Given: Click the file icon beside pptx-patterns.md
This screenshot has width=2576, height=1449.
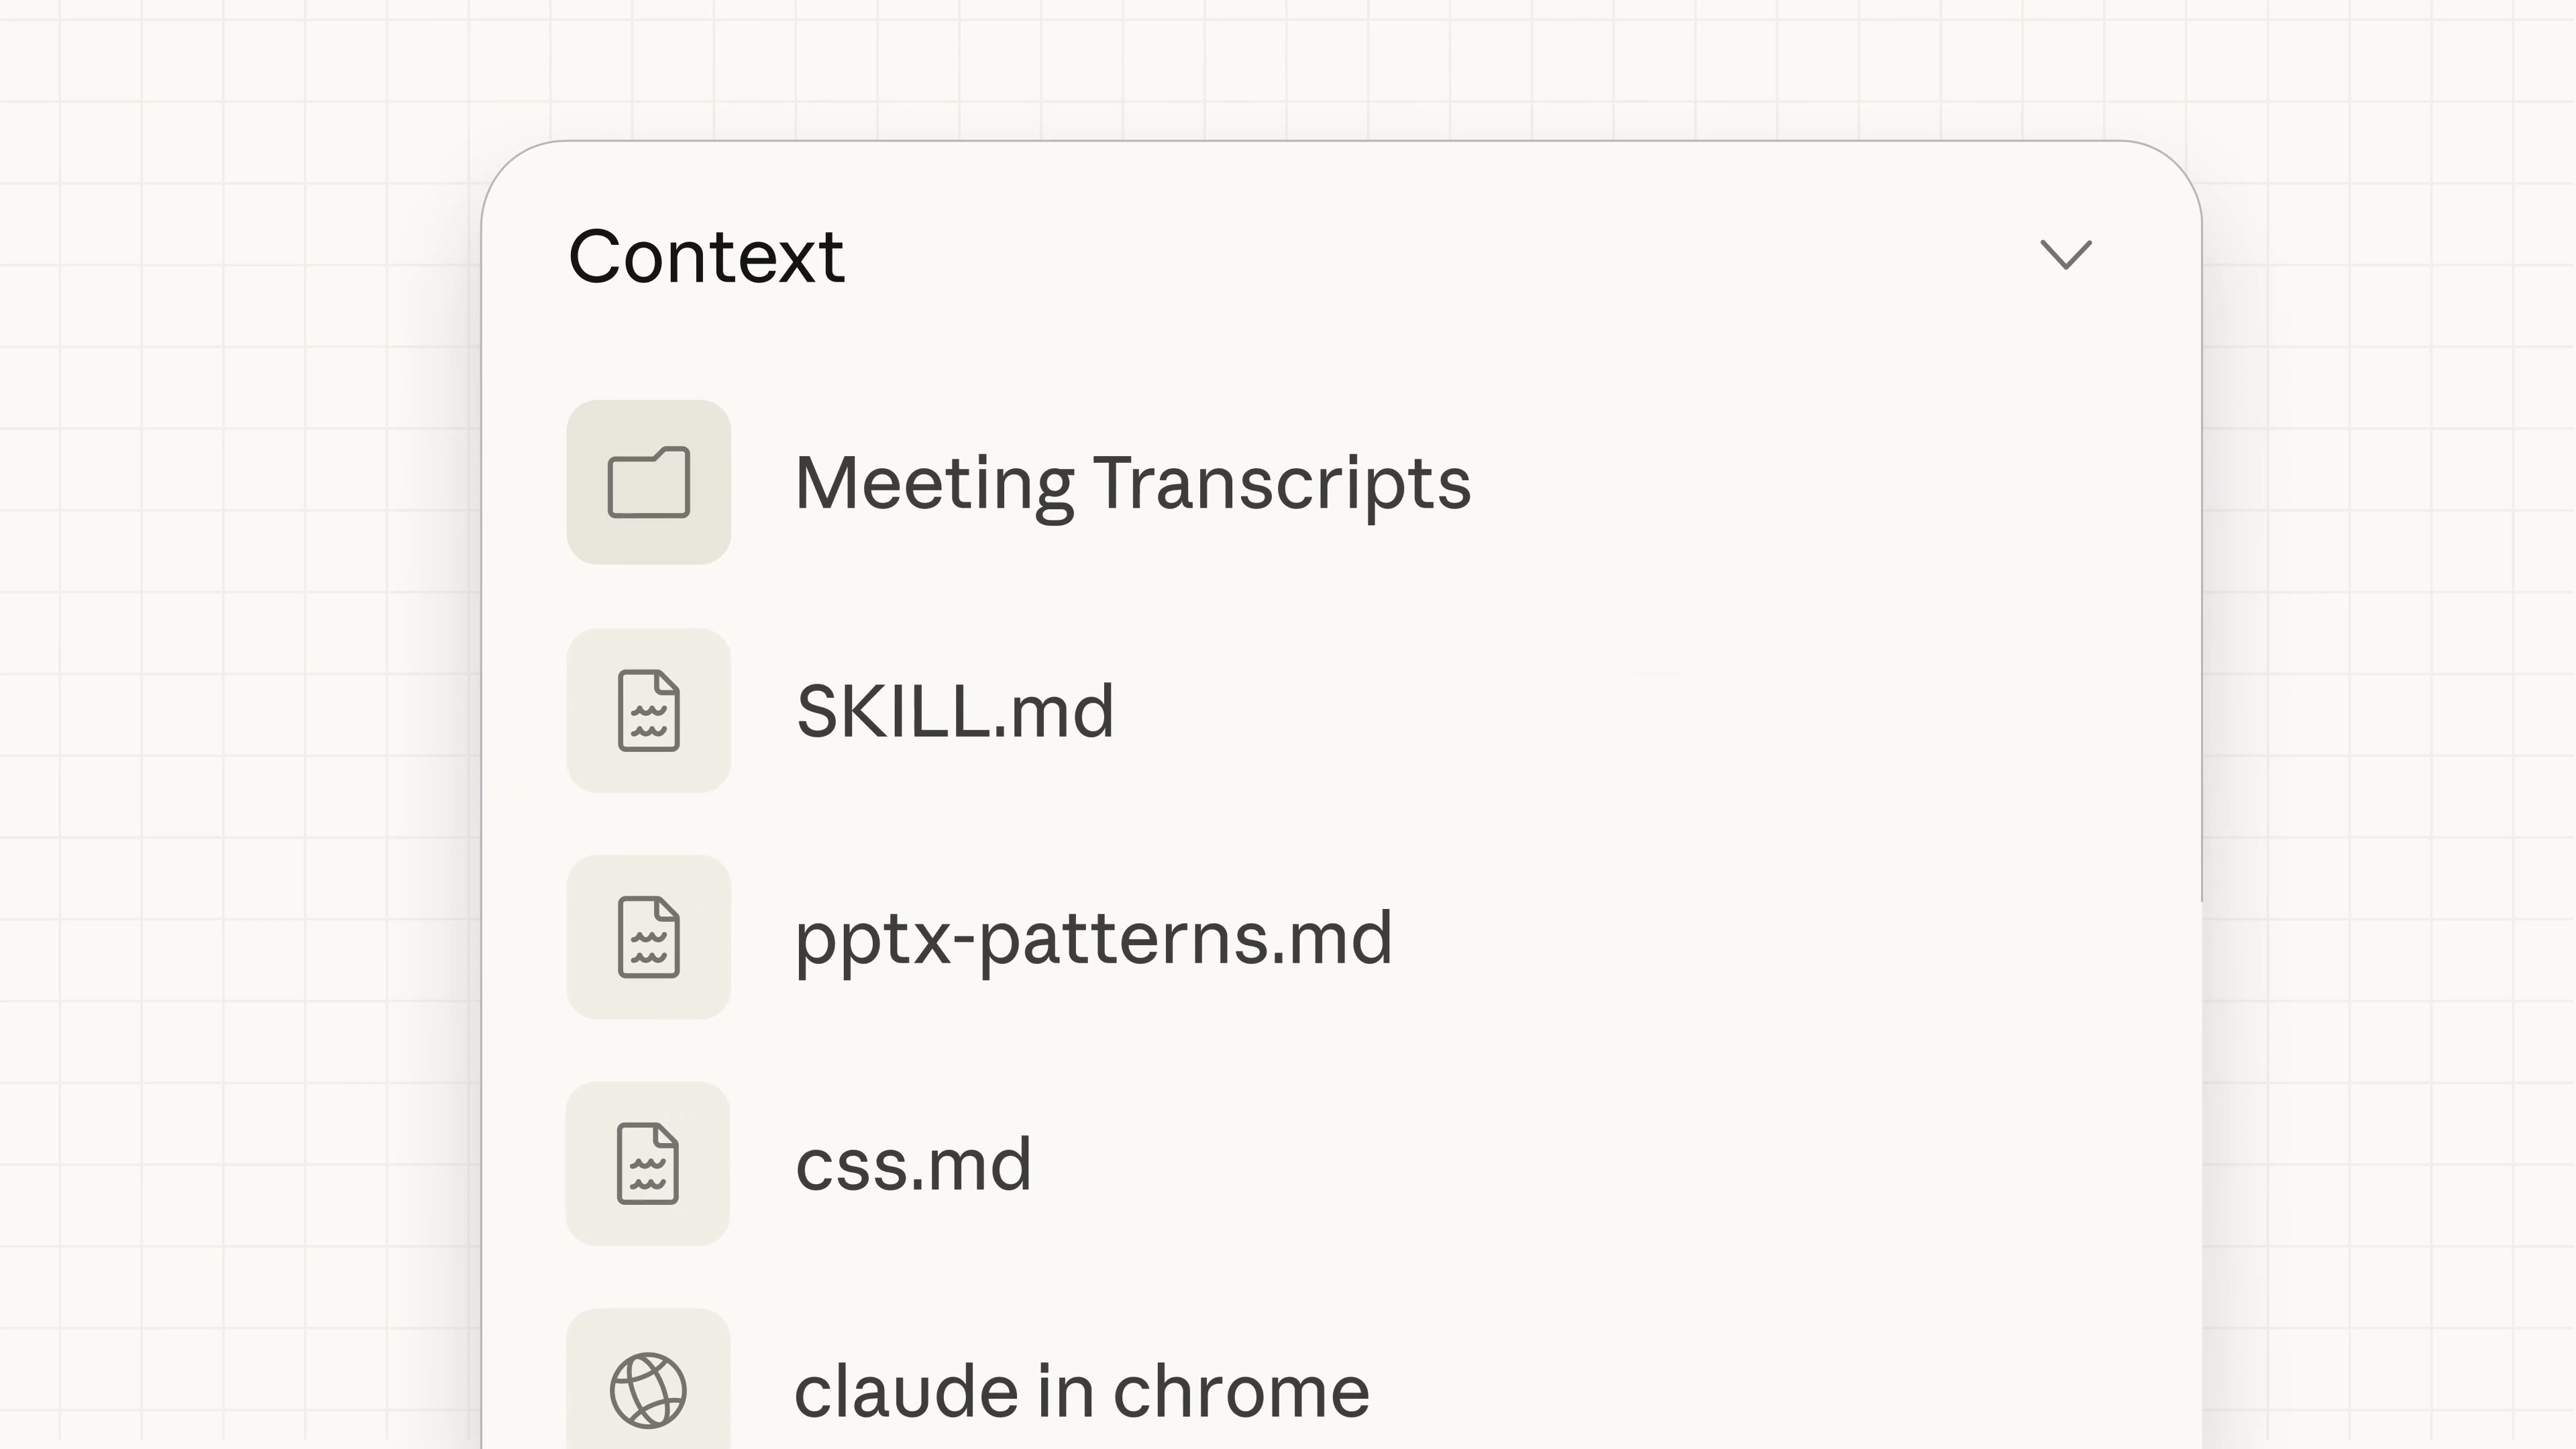Looking at the screenshot, I should [648, 937].
